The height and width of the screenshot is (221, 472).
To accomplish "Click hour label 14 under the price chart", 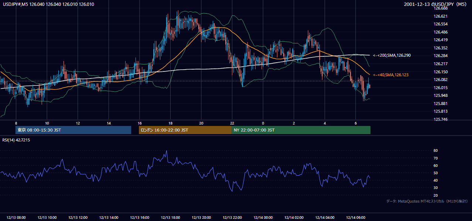I will point(109,123).
